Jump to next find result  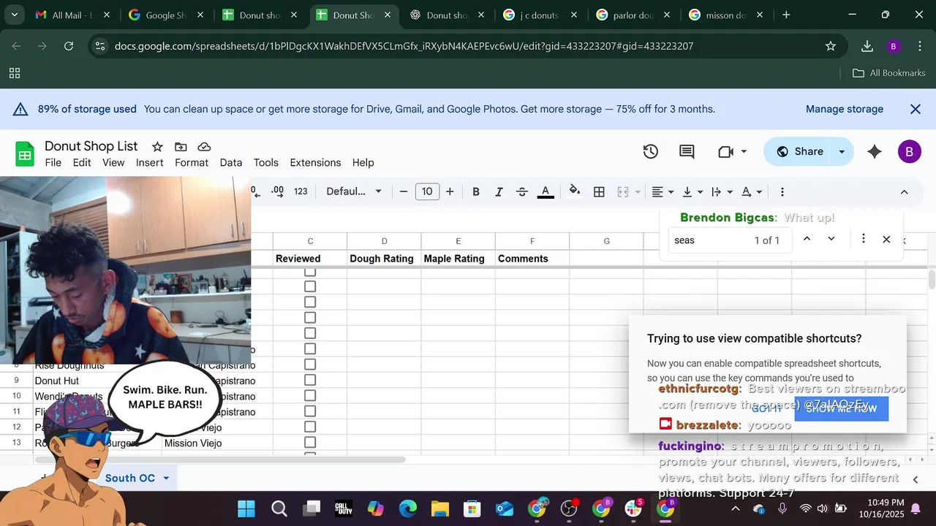(831, 239)
